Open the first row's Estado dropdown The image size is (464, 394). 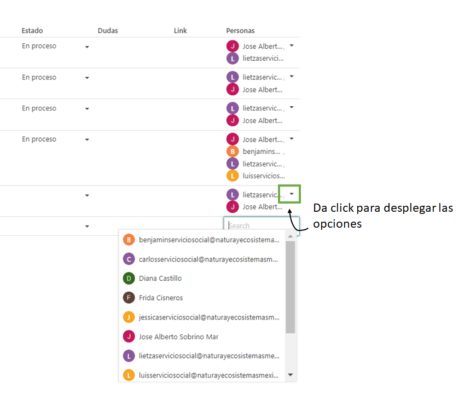click(86, 47)
